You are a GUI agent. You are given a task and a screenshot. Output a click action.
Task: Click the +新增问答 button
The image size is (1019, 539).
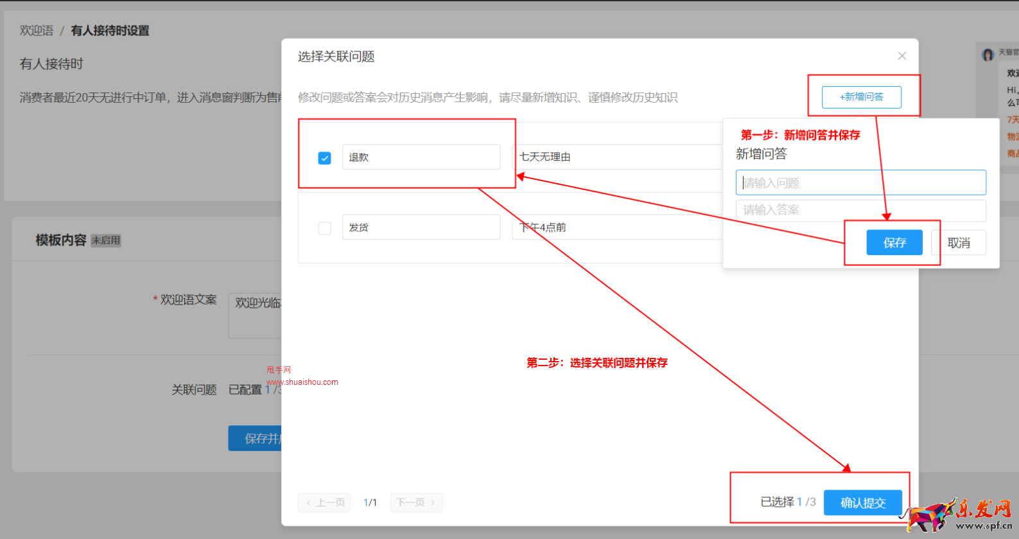861,97
